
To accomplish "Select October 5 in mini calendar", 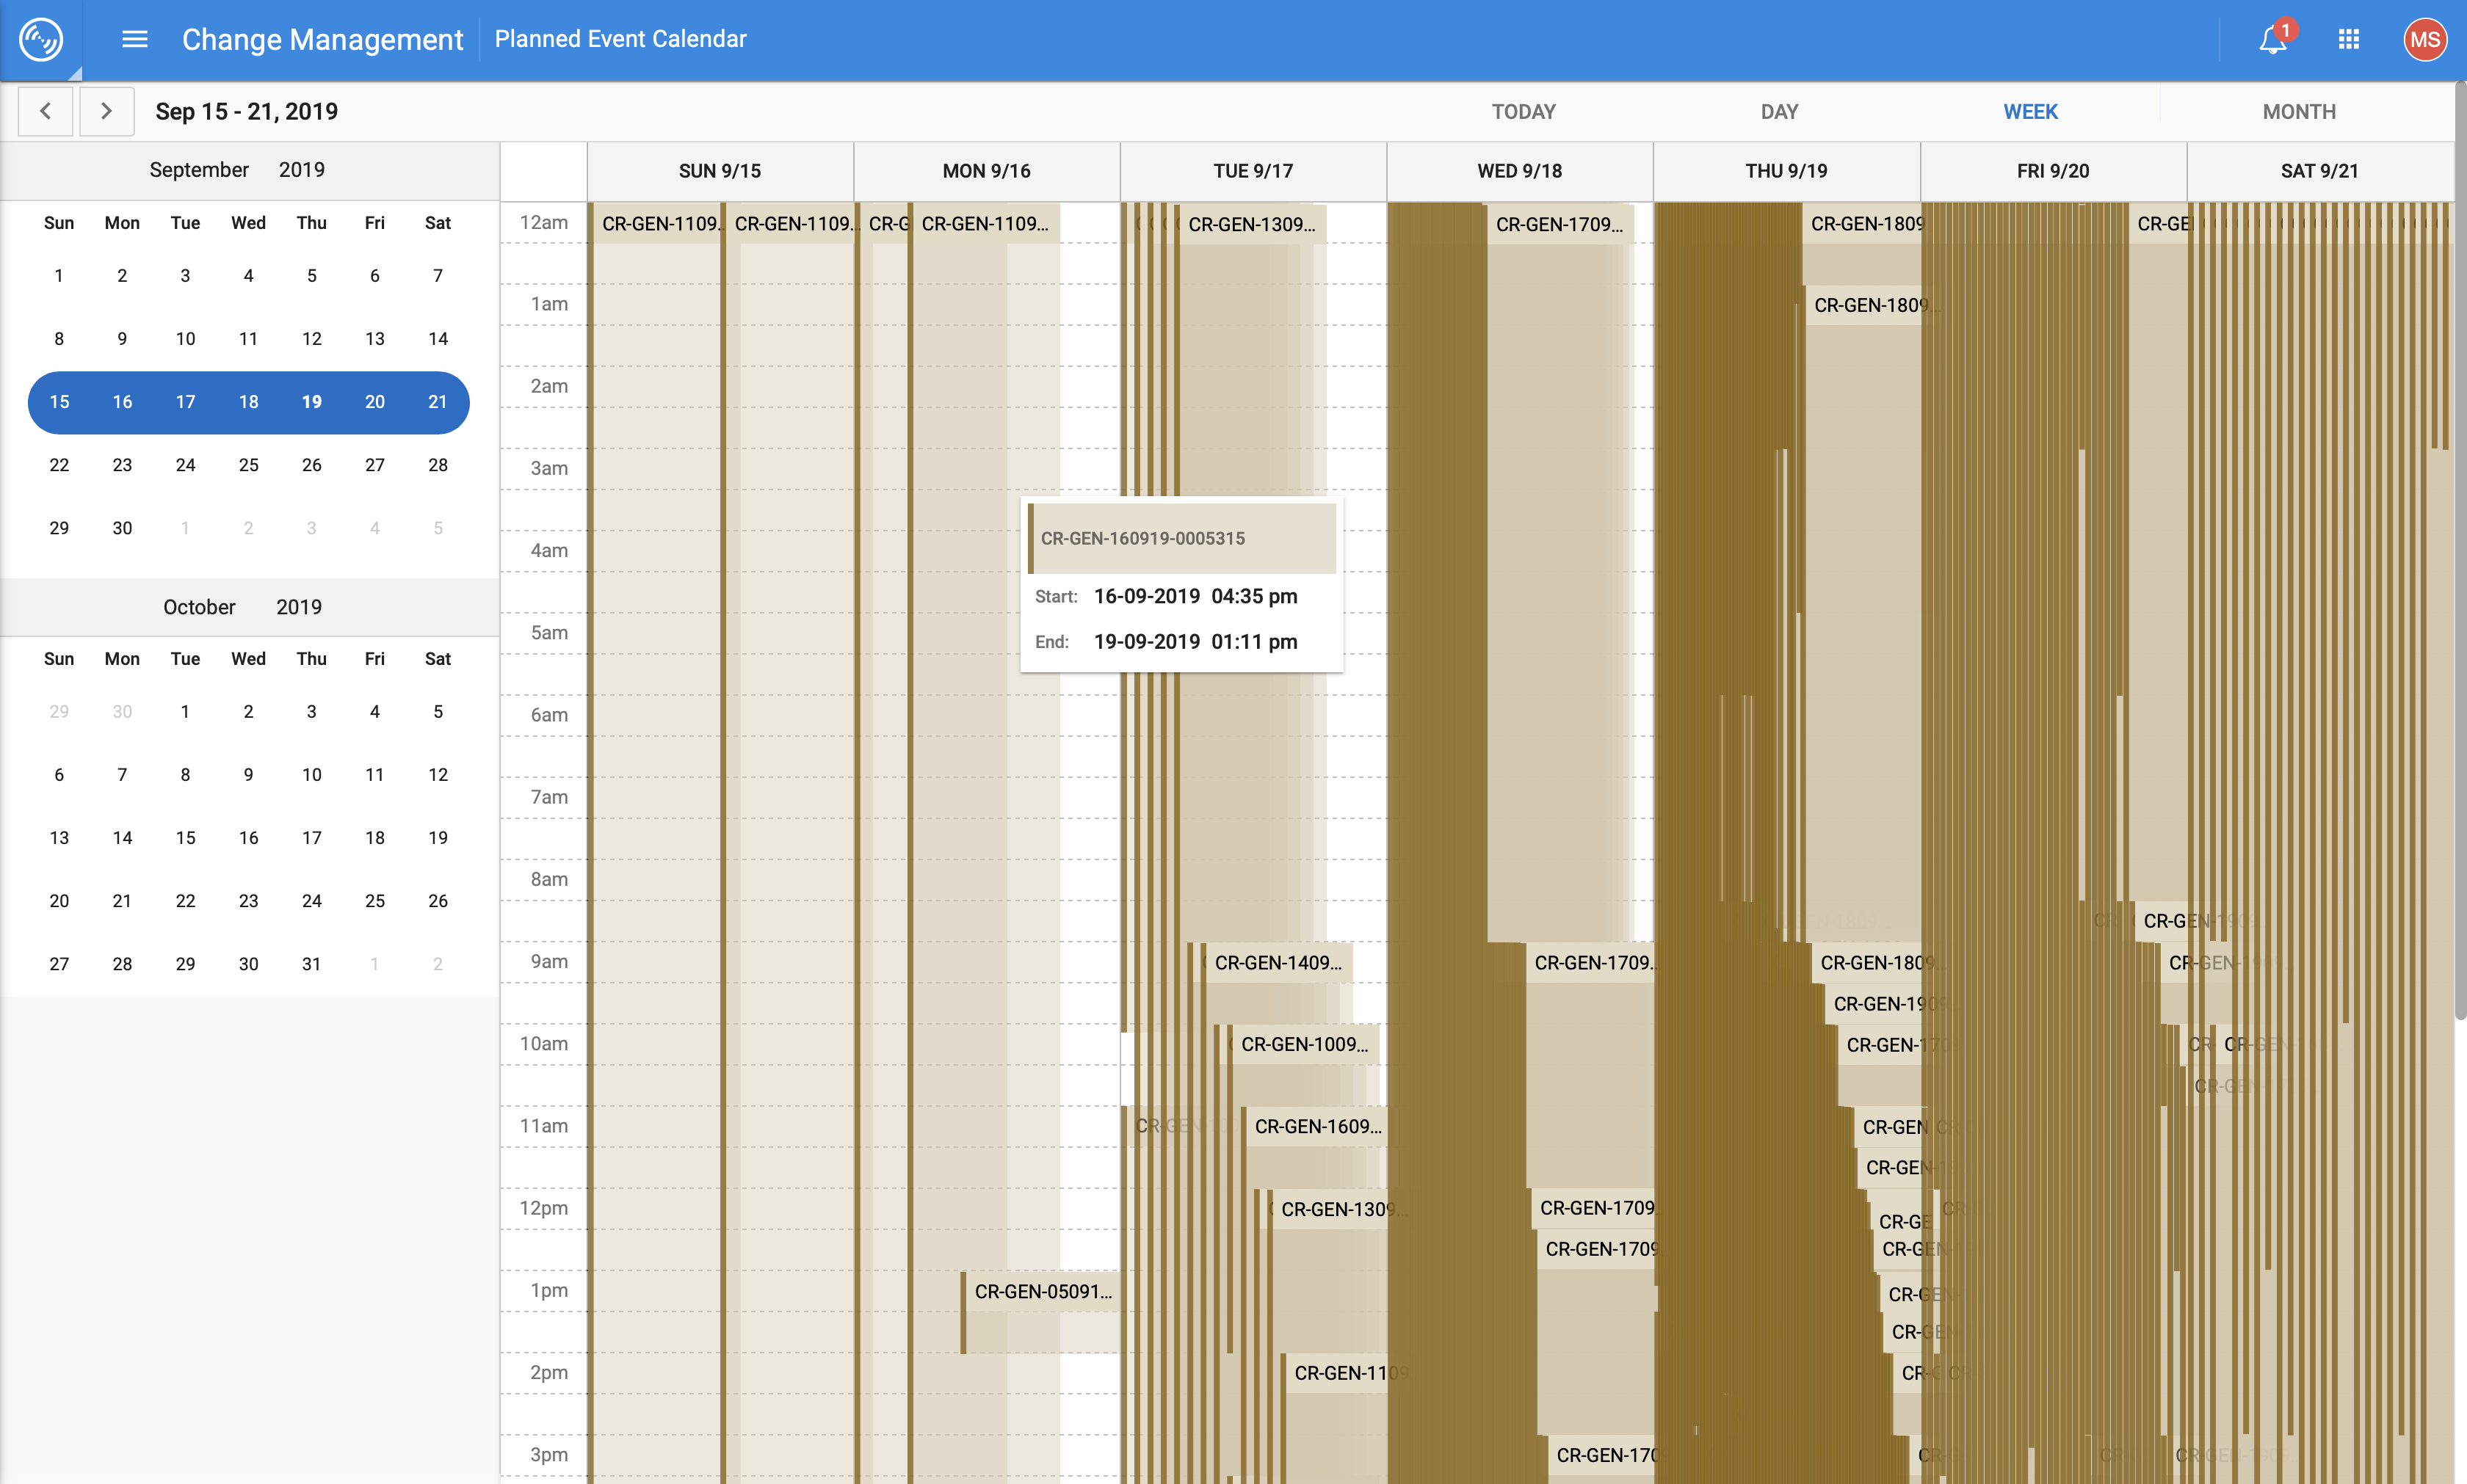I will pyautogui.click(x=437, y=712).
